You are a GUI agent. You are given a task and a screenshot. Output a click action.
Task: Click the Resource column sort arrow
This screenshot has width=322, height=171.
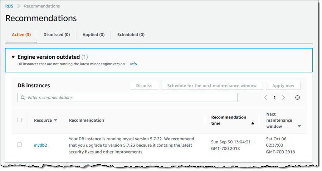tap(55, 121)
